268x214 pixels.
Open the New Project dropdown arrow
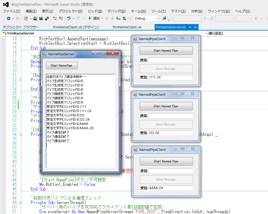(x=31, y=18)
